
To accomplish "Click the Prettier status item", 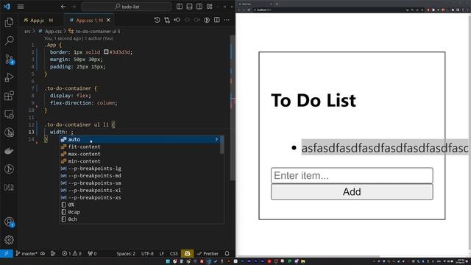I will coord(208,253).
